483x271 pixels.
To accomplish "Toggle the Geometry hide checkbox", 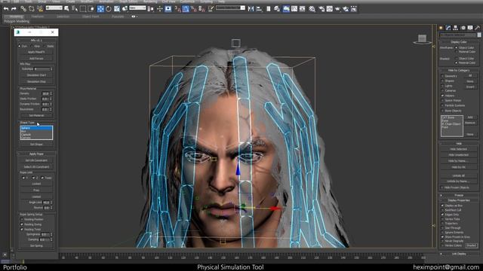I will pos(443,76).
